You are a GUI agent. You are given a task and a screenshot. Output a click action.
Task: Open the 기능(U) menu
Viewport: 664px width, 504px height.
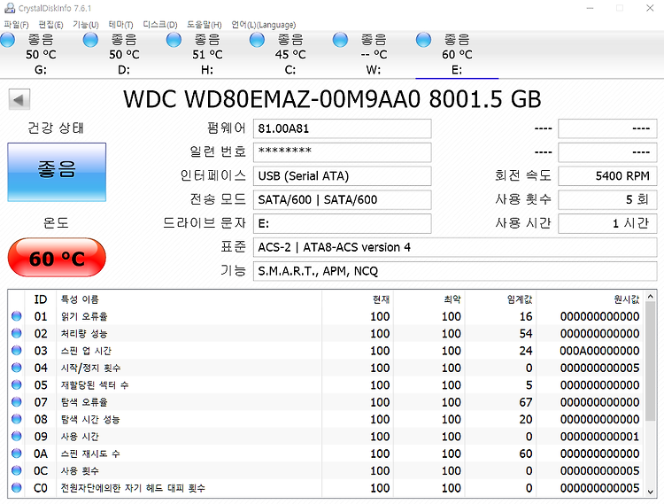(86, 25)
